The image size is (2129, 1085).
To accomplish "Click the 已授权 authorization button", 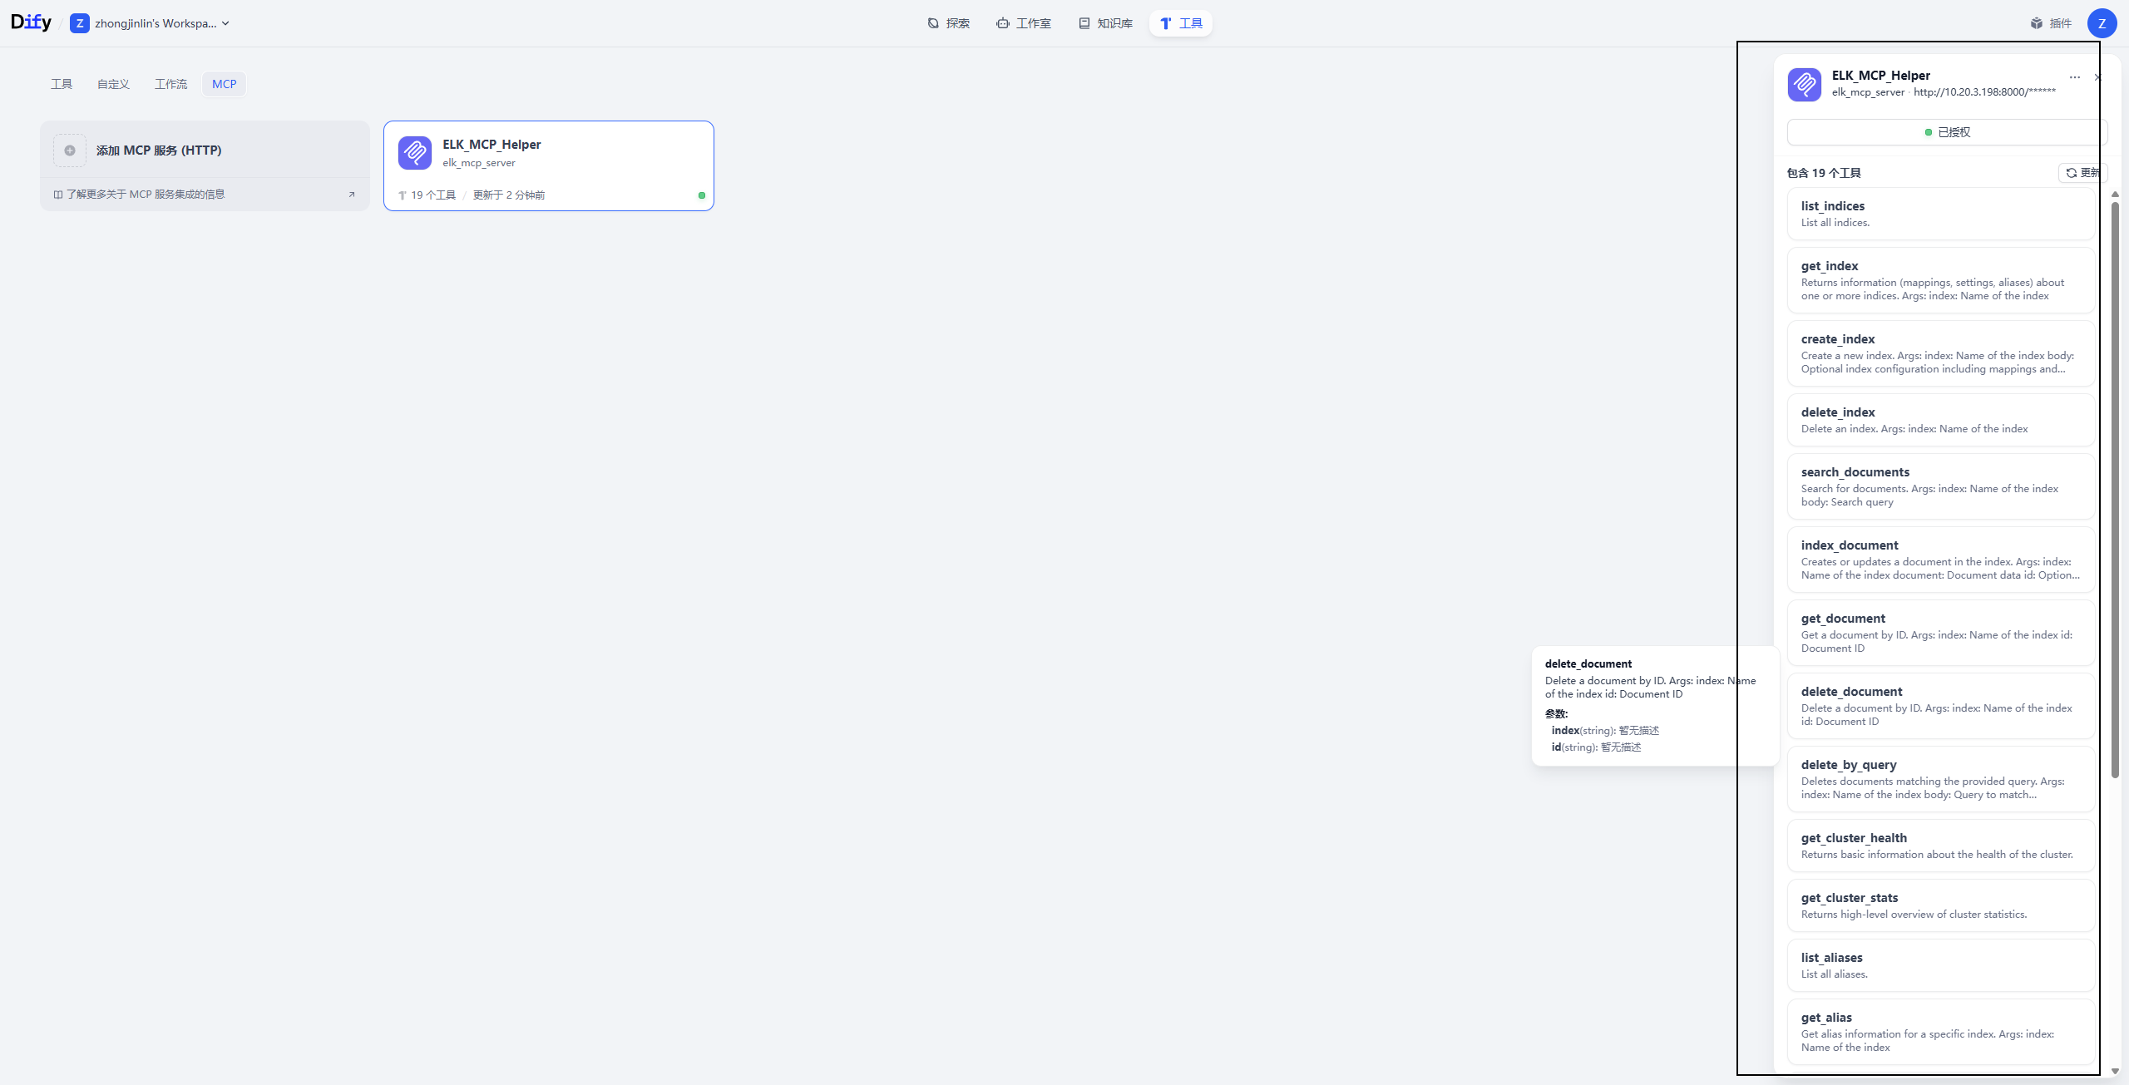I will click(1946, 132).
